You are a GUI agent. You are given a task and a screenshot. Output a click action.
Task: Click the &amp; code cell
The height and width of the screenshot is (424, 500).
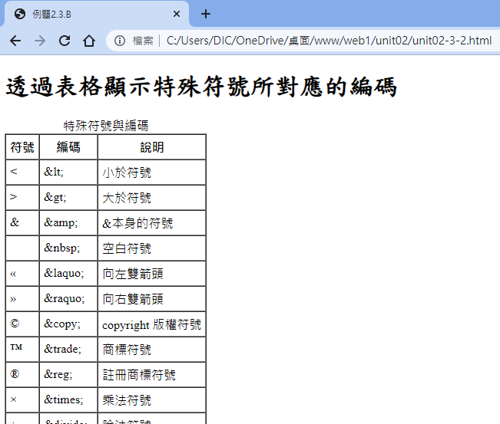(61, 223)
